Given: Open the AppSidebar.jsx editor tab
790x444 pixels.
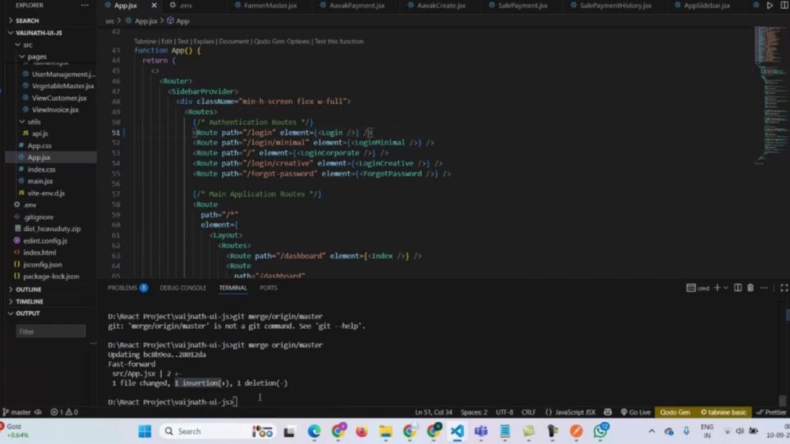Looking at the screenshot, I should click(707, 6).
